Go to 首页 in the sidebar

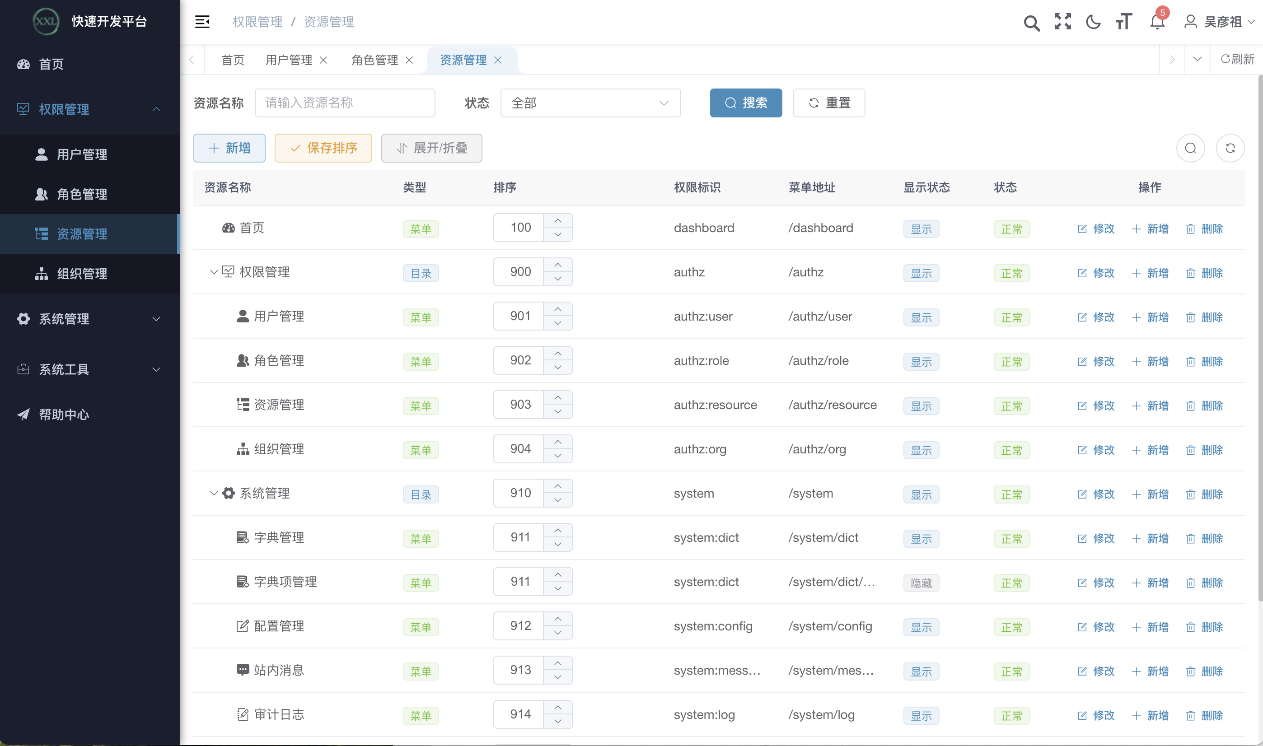click(89, 64)
